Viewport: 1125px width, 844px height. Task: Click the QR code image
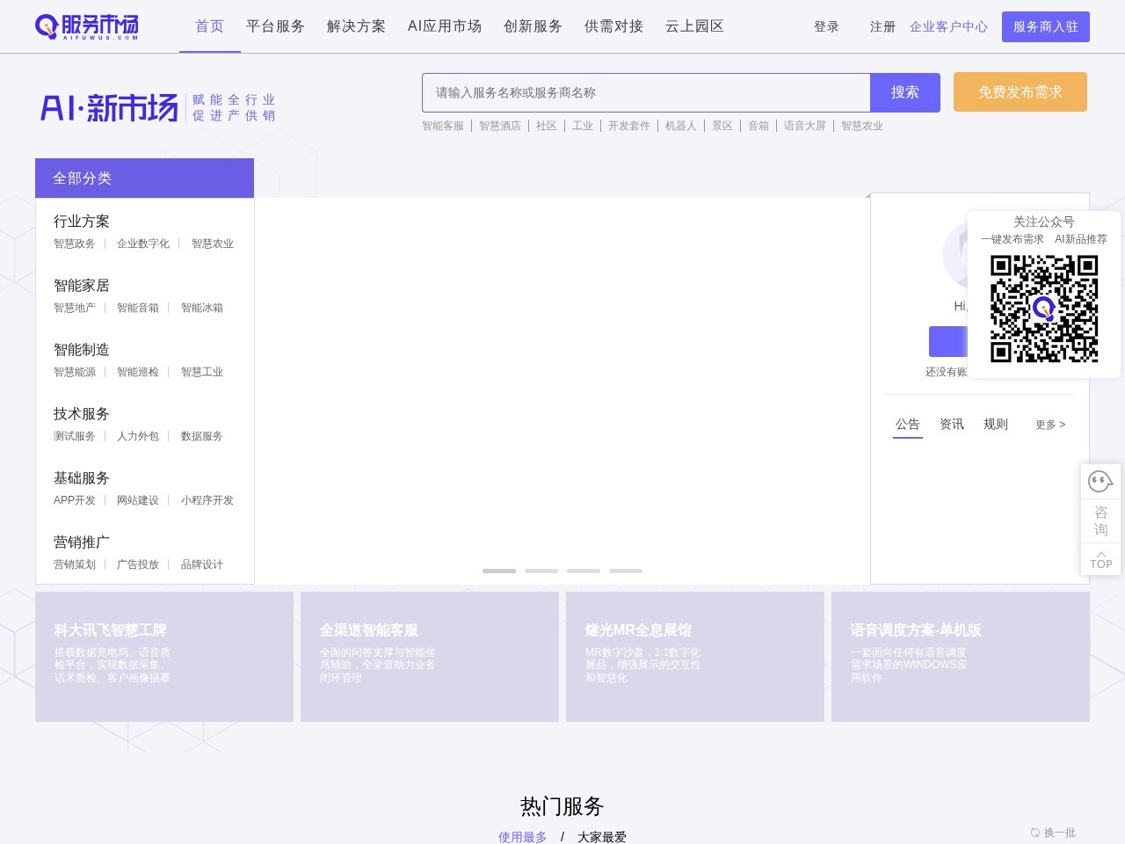point(1044,309)
